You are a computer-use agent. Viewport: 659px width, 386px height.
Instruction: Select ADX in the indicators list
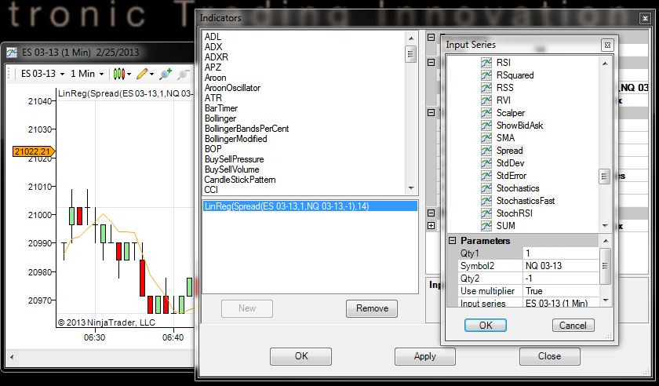[x=213, y=47]
